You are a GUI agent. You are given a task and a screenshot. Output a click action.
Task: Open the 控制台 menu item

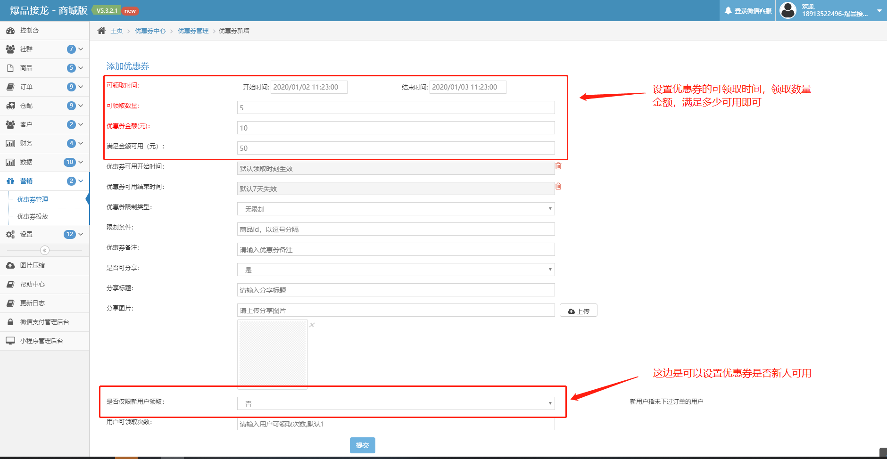click(45, 31)
